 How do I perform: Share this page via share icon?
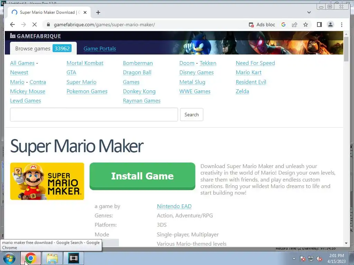(295, 24)
